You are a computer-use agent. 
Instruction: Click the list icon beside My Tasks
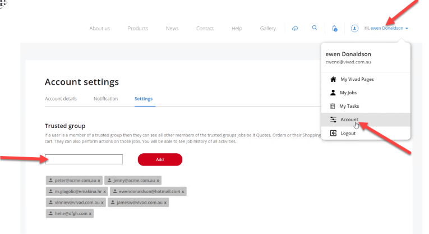pyautogui.click(x=333, y=106)
